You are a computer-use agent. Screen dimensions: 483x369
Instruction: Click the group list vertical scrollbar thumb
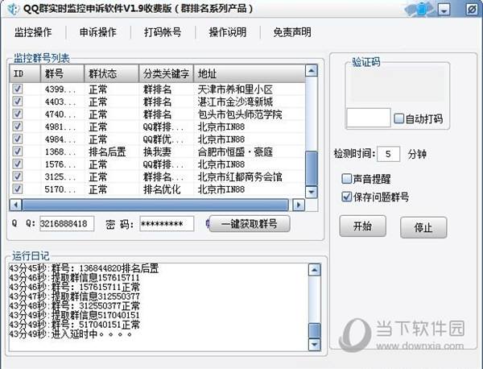pos(312,168)
